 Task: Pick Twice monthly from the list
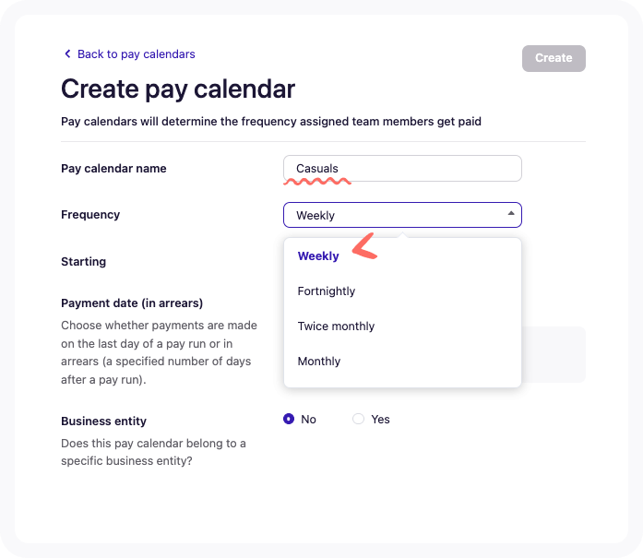point(336,326)
